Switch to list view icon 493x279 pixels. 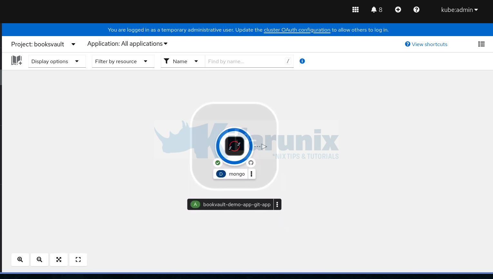click(481, 44)
